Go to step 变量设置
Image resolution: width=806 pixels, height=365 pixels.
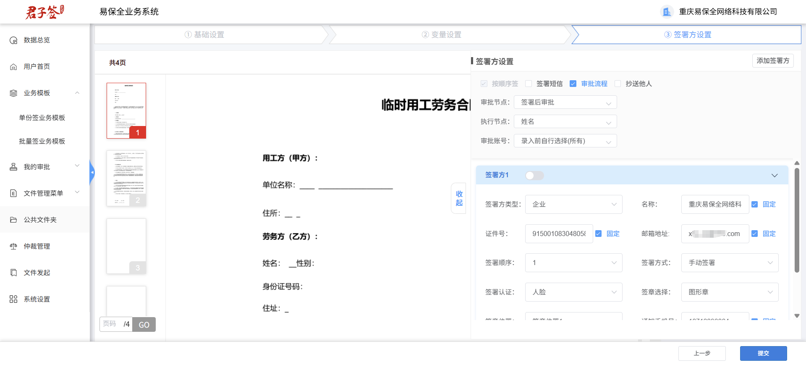coord(442,34)
